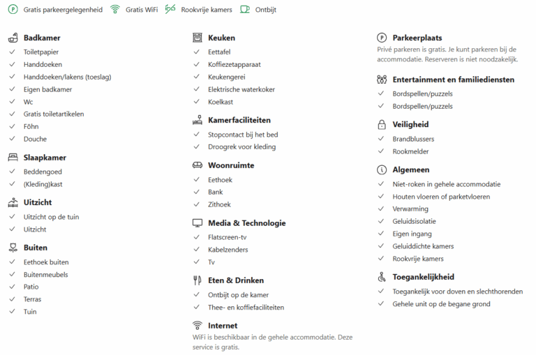The image size is (536, 355).
Task: Click the Ontbijt coffee cup icon
Action: pos(245,10)
